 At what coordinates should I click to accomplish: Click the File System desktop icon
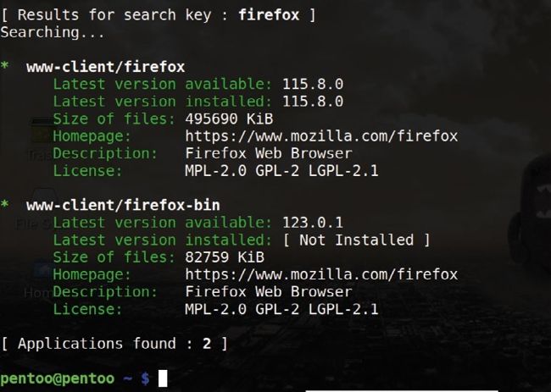point(38,207)
